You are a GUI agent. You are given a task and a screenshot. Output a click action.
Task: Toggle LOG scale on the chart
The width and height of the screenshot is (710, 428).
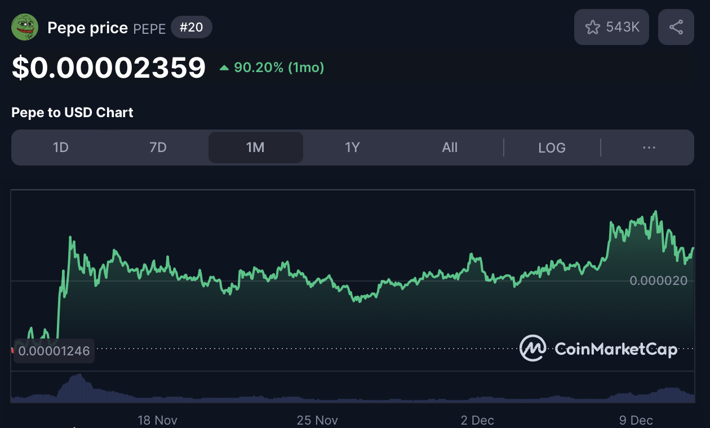click(552, 148)
